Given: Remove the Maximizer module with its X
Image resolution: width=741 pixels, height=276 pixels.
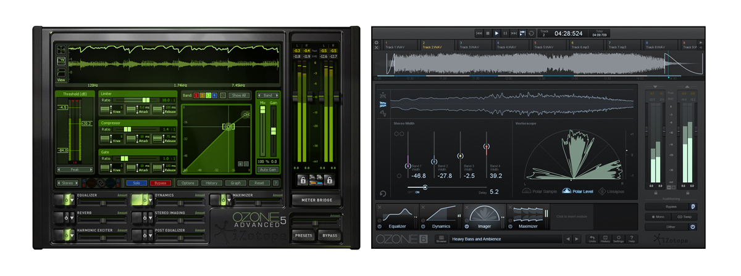Looking at the screenshot, I should tap(510, 207).
